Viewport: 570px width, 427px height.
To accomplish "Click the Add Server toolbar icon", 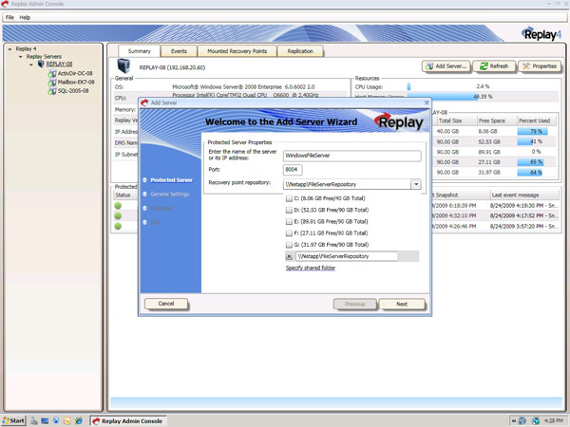I will 430,66.
